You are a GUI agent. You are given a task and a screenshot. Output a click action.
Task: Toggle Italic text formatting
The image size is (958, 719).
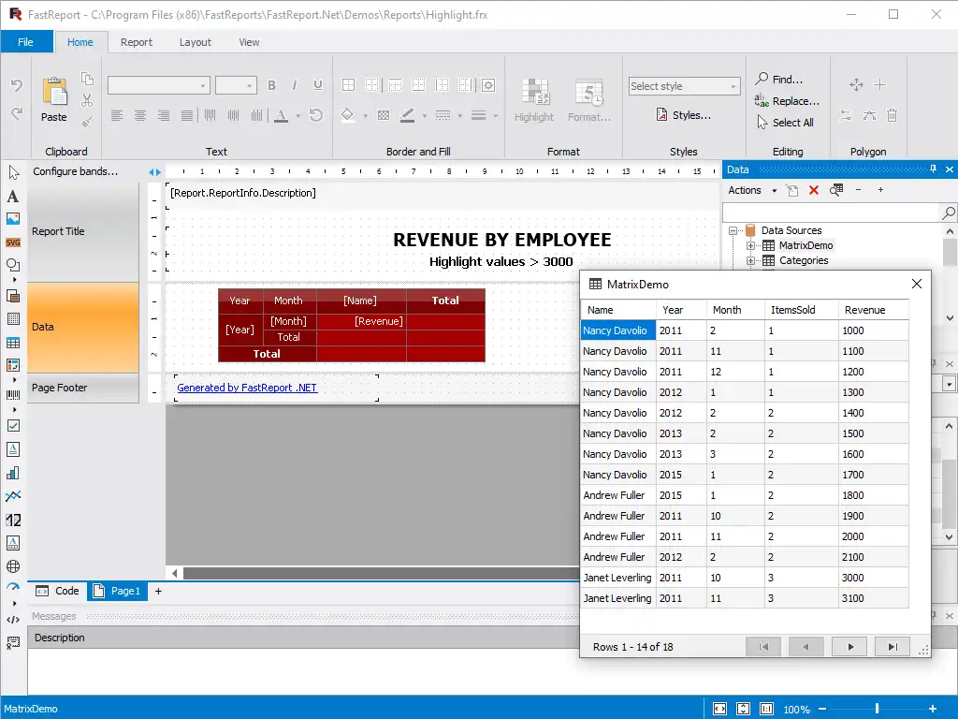[x=295, y=85]
